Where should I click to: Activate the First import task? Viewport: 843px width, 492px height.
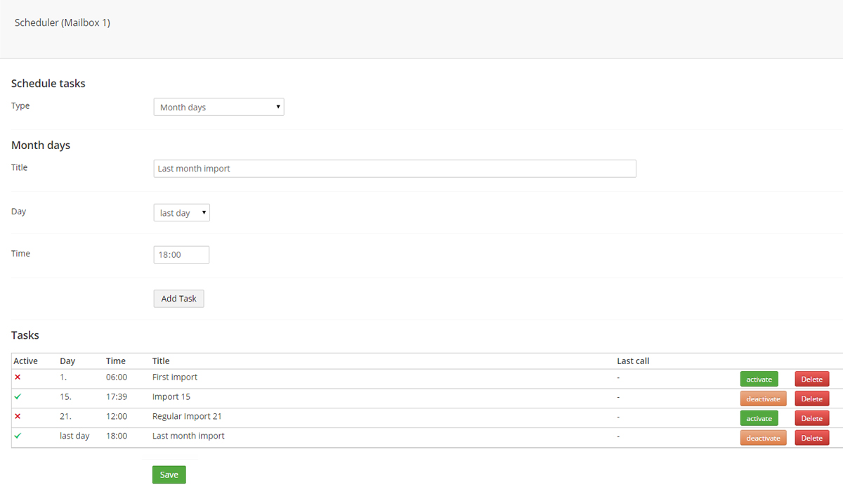pyautogui.click(x=759, y=379)
